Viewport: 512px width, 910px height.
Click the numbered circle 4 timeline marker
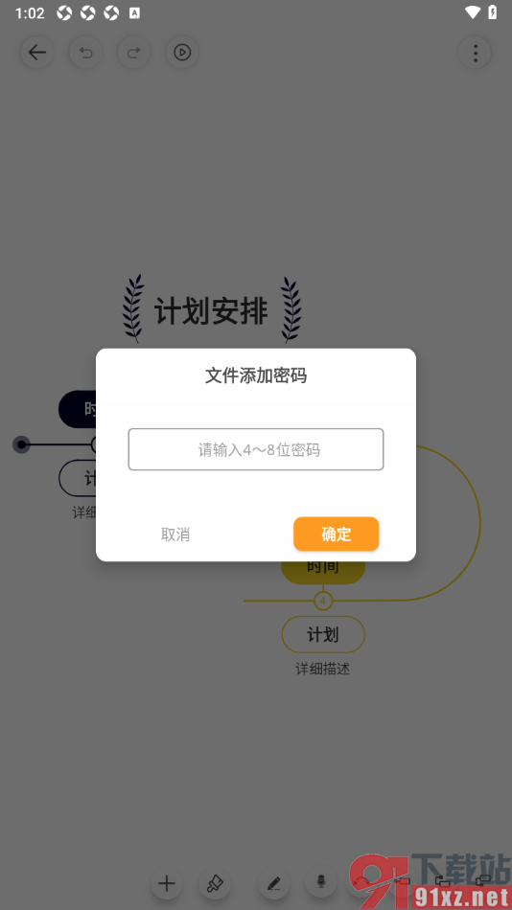click(x=323, y=601)
